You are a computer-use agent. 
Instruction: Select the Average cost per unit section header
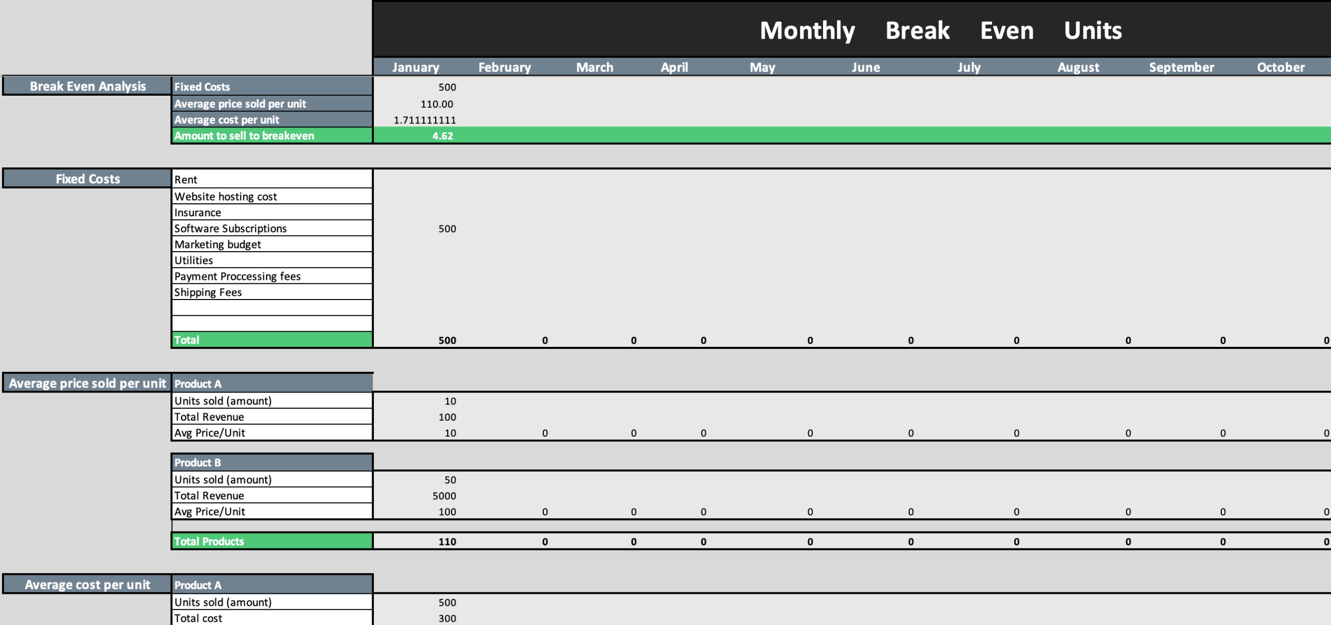(87, 584)
